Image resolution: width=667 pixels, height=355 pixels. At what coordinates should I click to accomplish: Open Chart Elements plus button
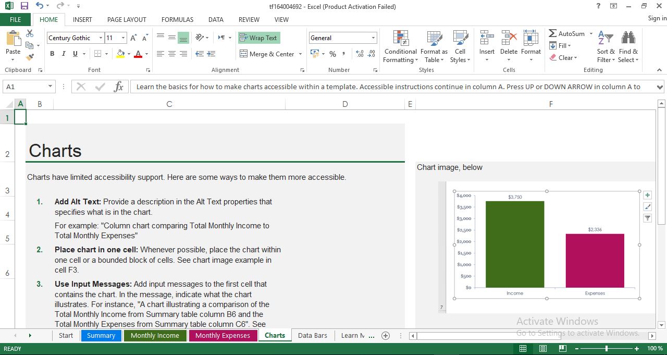coord(647,195)
